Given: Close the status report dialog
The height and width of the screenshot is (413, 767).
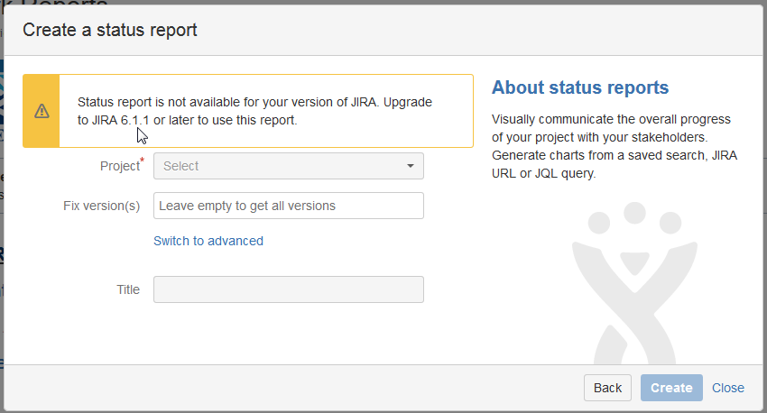Looking at the screenshot, I should (x=728, y=388).
